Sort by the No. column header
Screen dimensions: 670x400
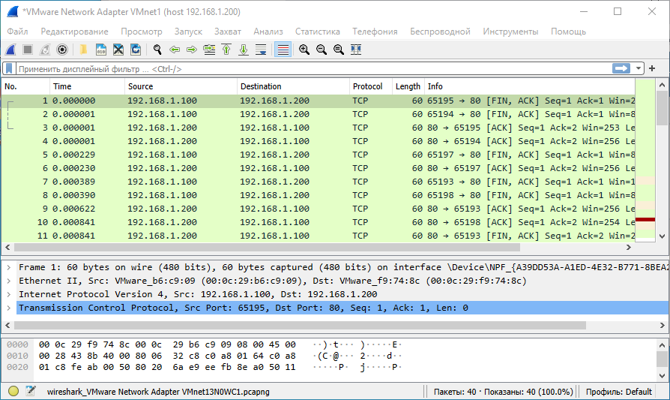[25, 86]
